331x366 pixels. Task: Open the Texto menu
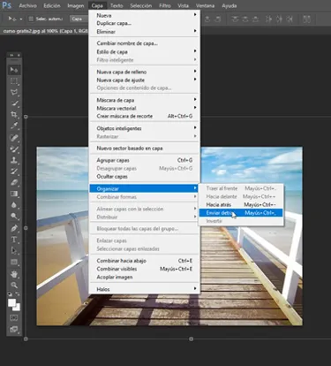point(117,5)
